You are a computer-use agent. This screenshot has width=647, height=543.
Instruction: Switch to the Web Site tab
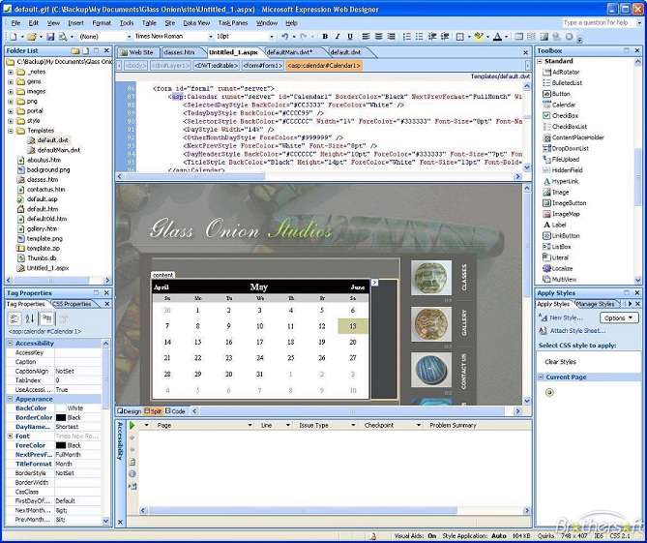coord(137,52)
